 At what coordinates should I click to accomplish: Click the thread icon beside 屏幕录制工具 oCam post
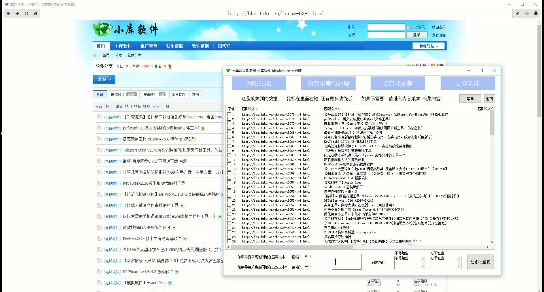pyautogui.click(x=99, y=139)
